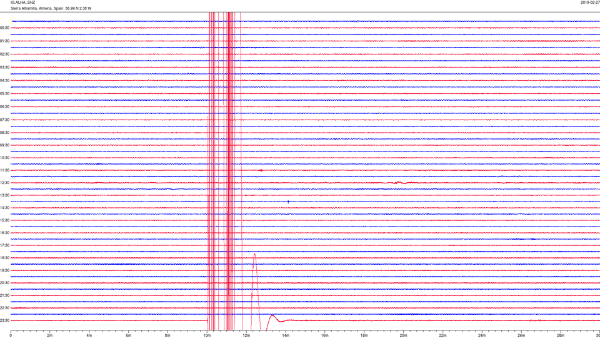Viewport: 600px width, 338px height.
Task: Select the 22:30 time label
Action: 4,308
